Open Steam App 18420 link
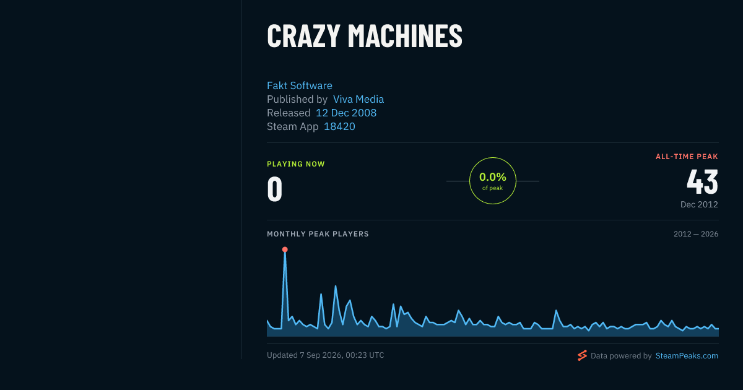Viewport: 743px width, 390px height. pyautogui.click(x=339, y=127)
